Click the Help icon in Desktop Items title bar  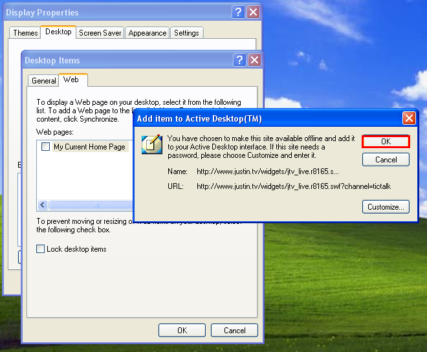pyautogui.click(x=239, y=60)
